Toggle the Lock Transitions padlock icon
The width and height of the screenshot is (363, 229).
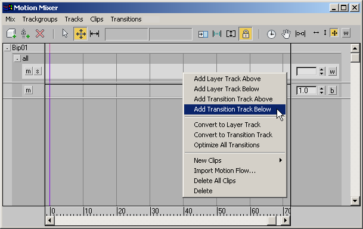pos(246,34)
